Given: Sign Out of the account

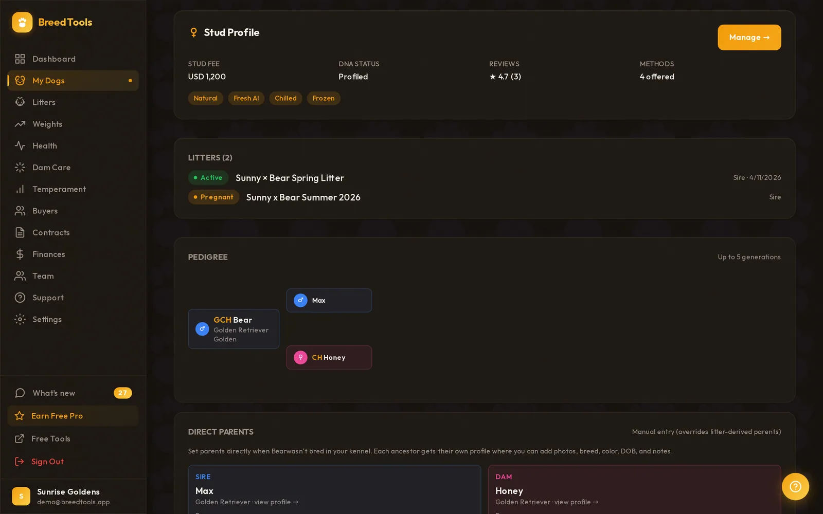Looking at the screenshot, I should click(73, 461).
